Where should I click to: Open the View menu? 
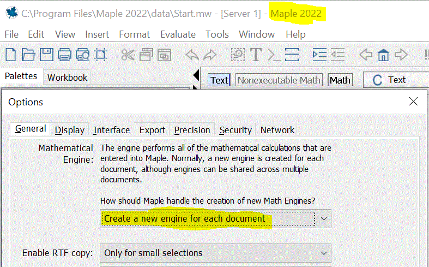65,34
